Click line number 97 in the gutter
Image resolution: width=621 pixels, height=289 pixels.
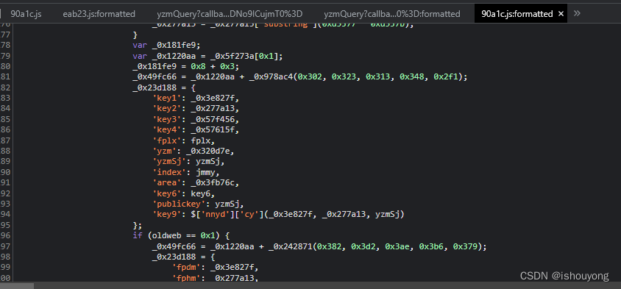click(x=4, y=246)
